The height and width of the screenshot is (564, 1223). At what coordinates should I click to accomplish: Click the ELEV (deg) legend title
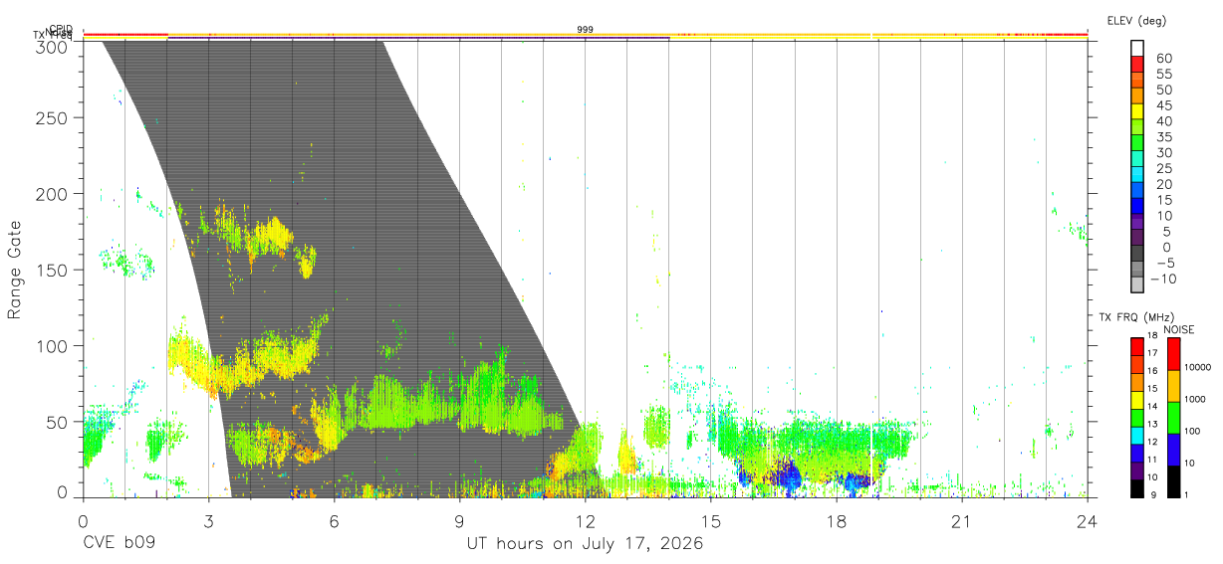pyautogui.click(x=1136, y=20)
